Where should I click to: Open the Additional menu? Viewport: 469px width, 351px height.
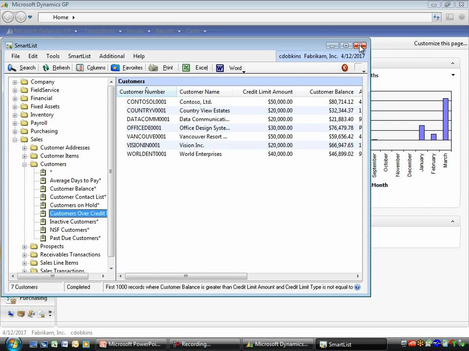(112, 56)
